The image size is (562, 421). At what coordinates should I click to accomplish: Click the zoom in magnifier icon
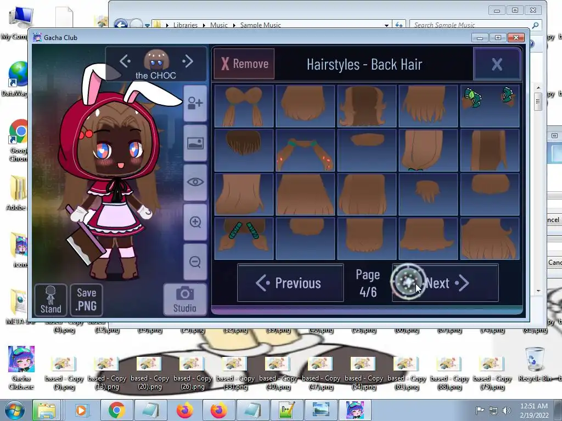[x=195, y=222]
